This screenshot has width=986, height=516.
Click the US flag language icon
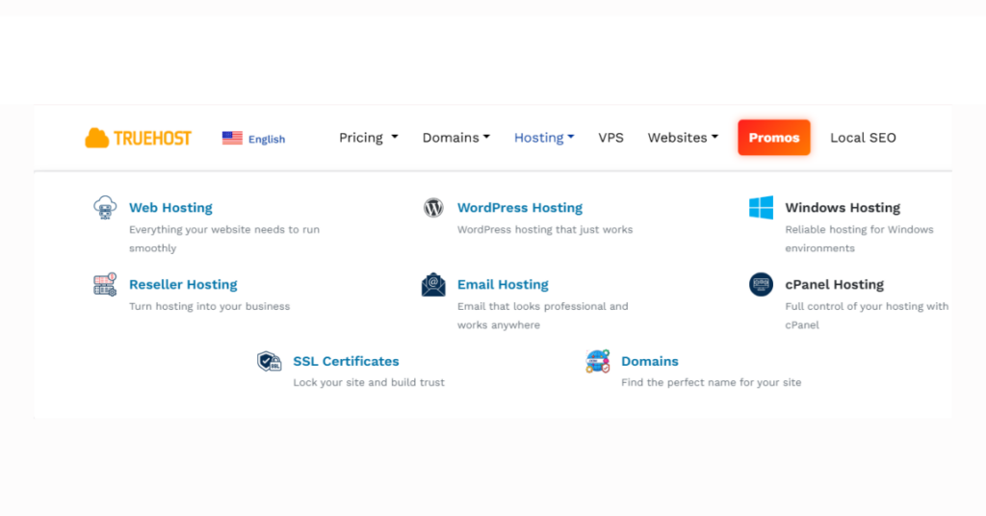232,139
